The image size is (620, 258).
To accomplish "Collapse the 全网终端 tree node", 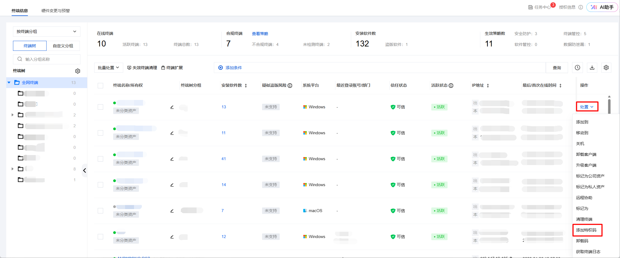I will pyautogui.click(x=9, y=83).
